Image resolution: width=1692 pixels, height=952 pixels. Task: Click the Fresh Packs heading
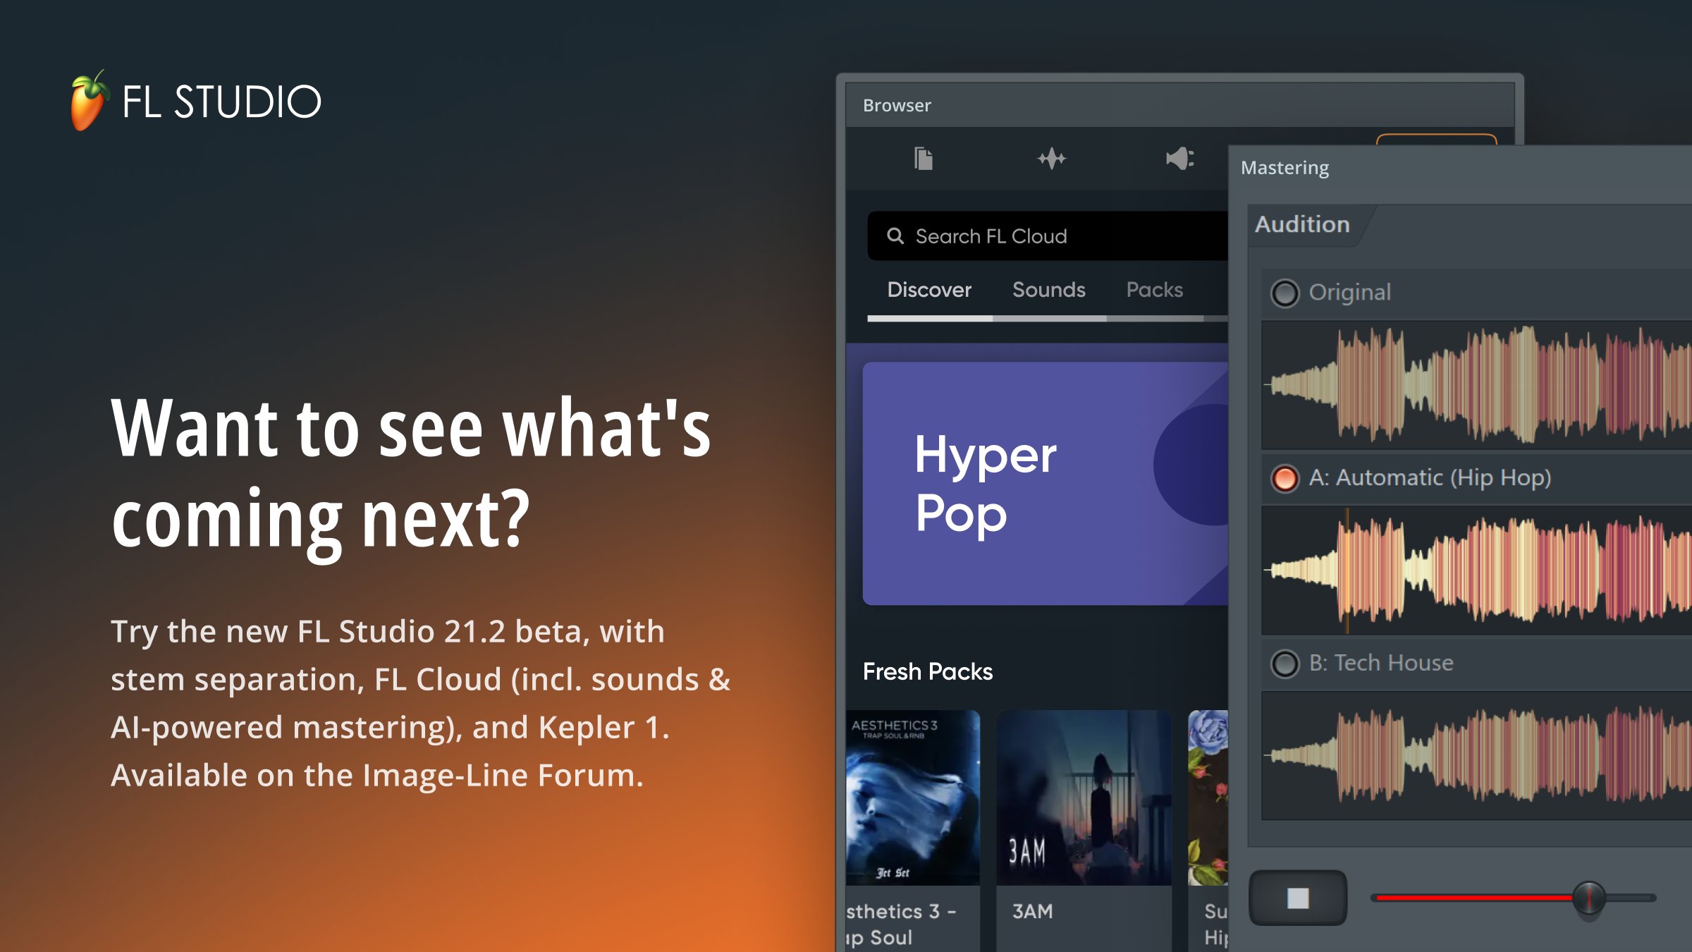[928, 671]
